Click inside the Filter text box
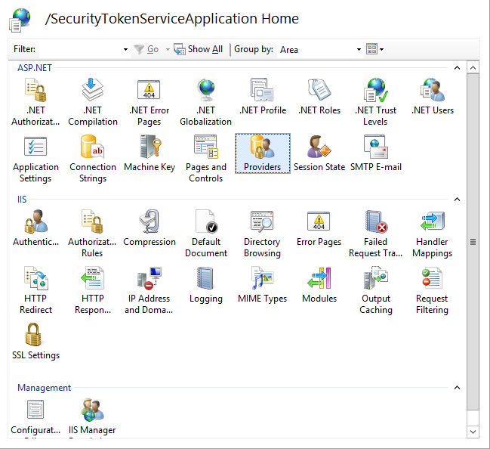Viewport: 490px width, 449px height. 80,49
